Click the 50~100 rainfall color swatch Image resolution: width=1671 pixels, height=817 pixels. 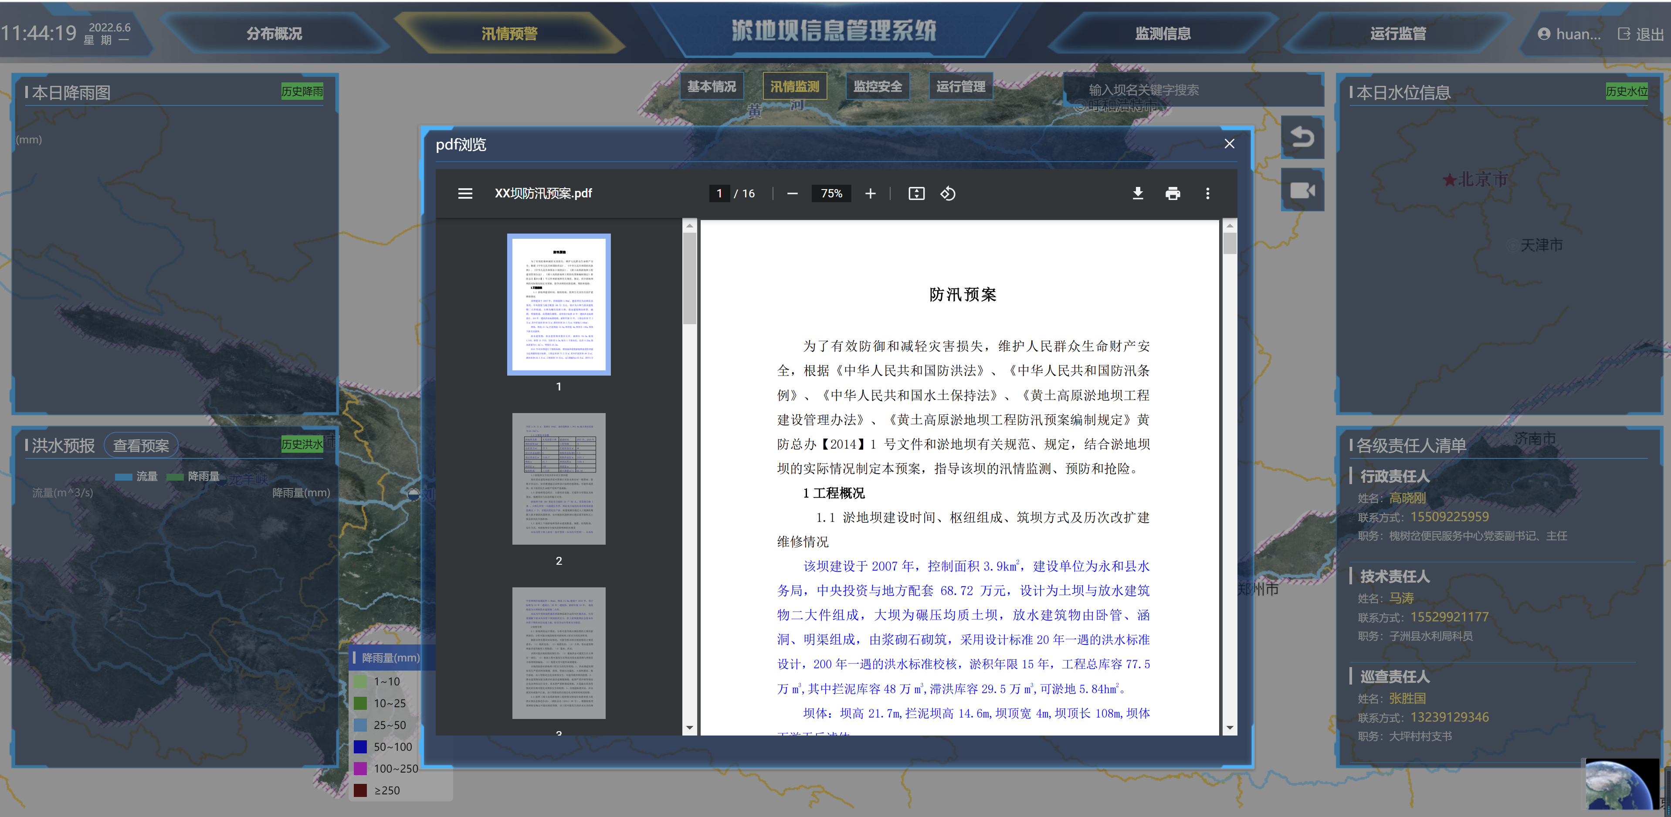pos(360,747)
